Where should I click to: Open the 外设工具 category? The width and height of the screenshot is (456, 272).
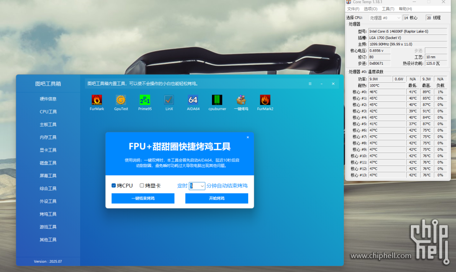pos(48,201)
